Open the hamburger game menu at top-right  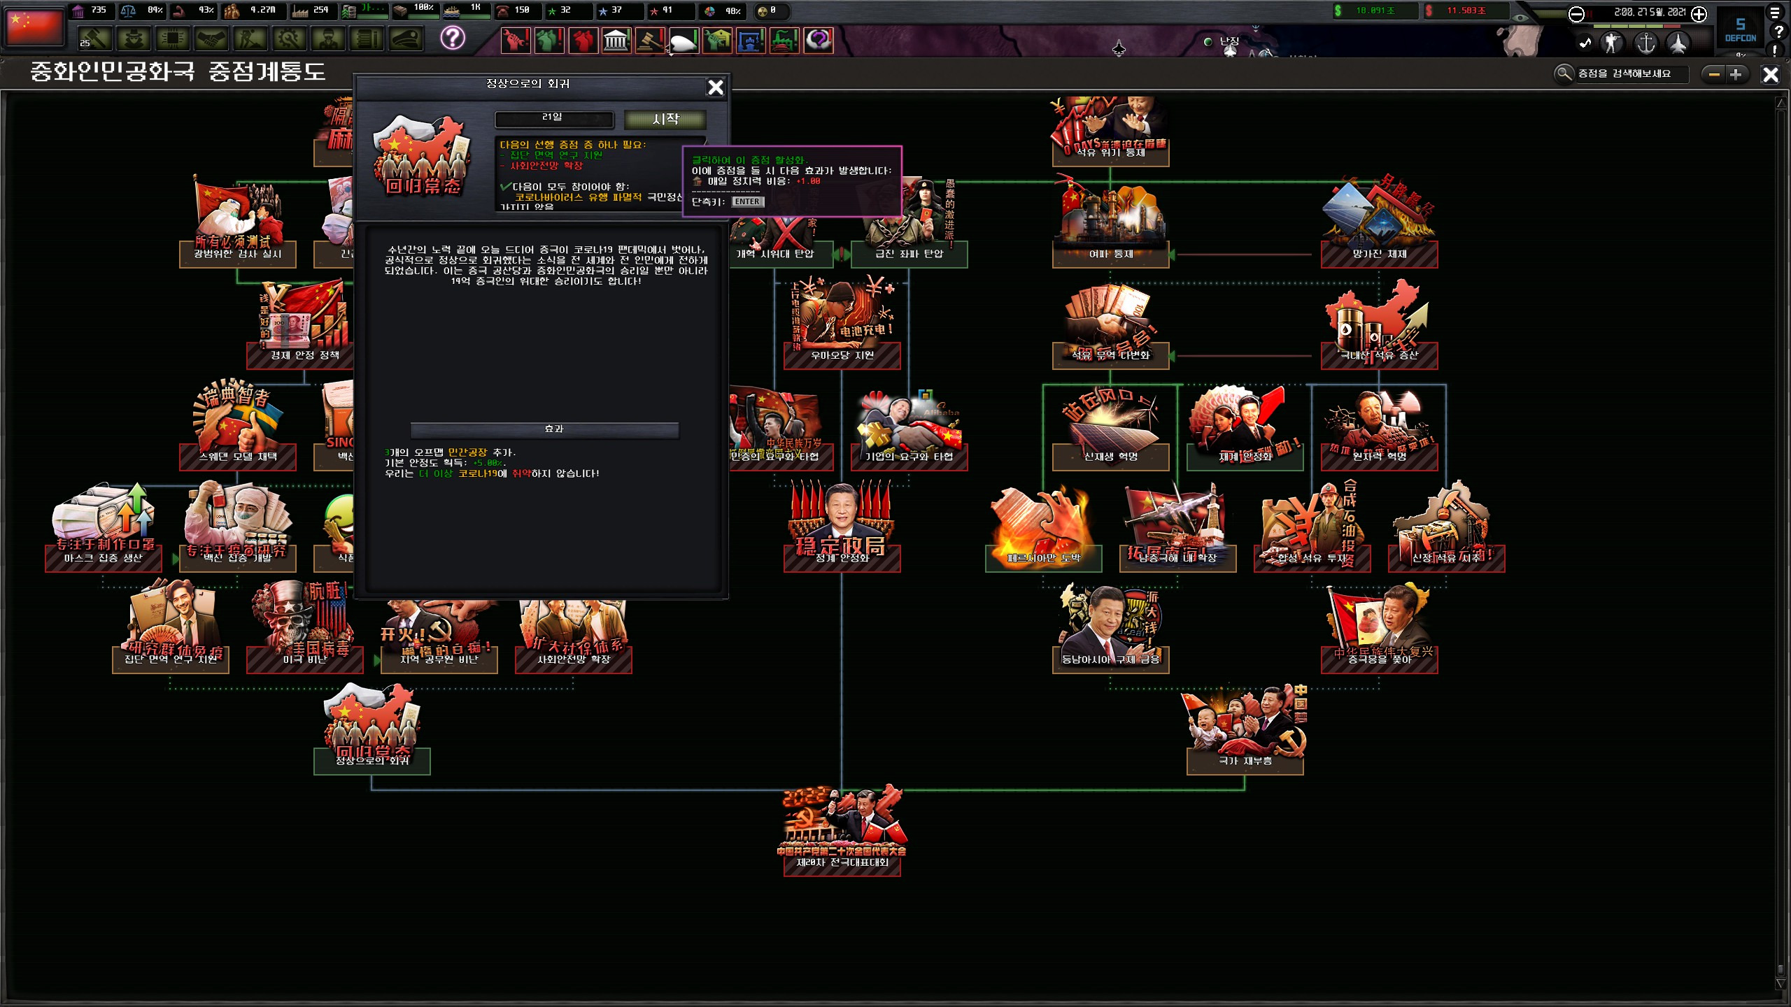pyautogui.click(x=1775, y=13)
